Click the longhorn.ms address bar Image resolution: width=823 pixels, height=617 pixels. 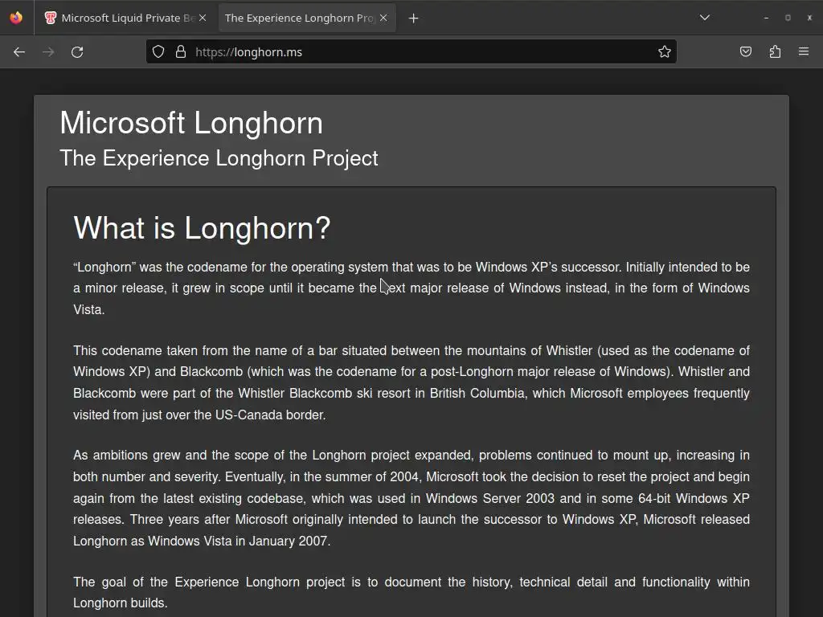(x=411, y=51)
